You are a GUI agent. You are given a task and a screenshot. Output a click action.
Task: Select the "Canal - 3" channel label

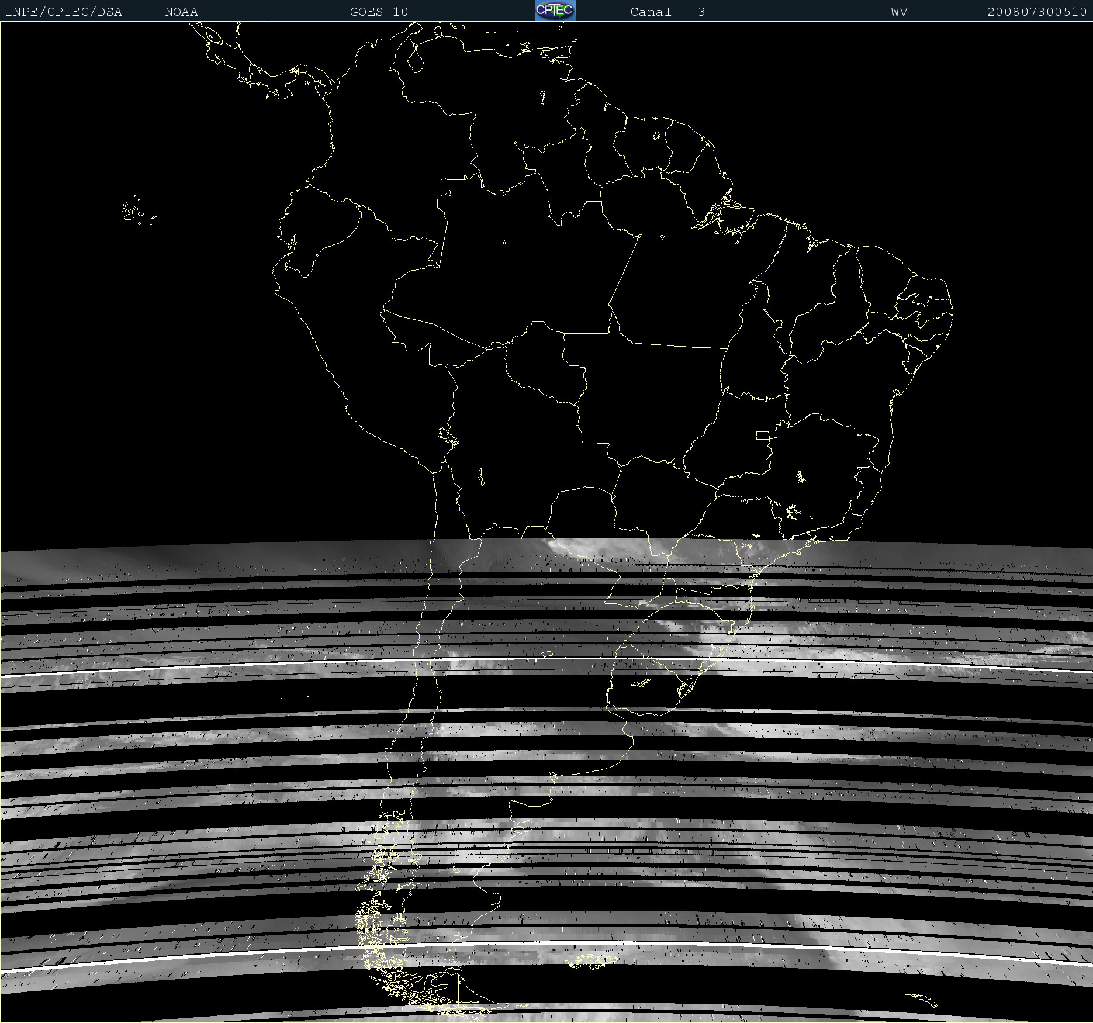tap(667, 12)
